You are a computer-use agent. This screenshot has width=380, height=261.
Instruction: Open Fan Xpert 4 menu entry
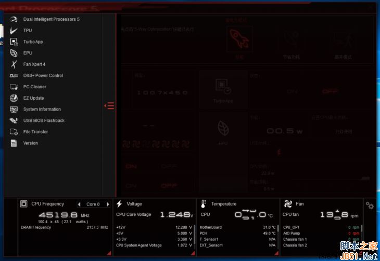tap(34, 64)
